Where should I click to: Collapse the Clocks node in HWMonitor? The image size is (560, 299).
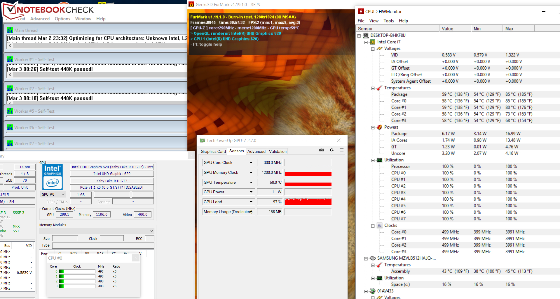(x=373, y=226)
